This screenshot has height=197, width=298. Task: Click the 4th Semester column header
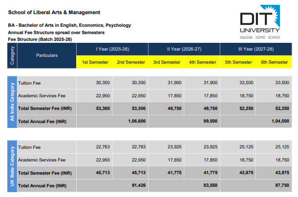tap(202, 62)
